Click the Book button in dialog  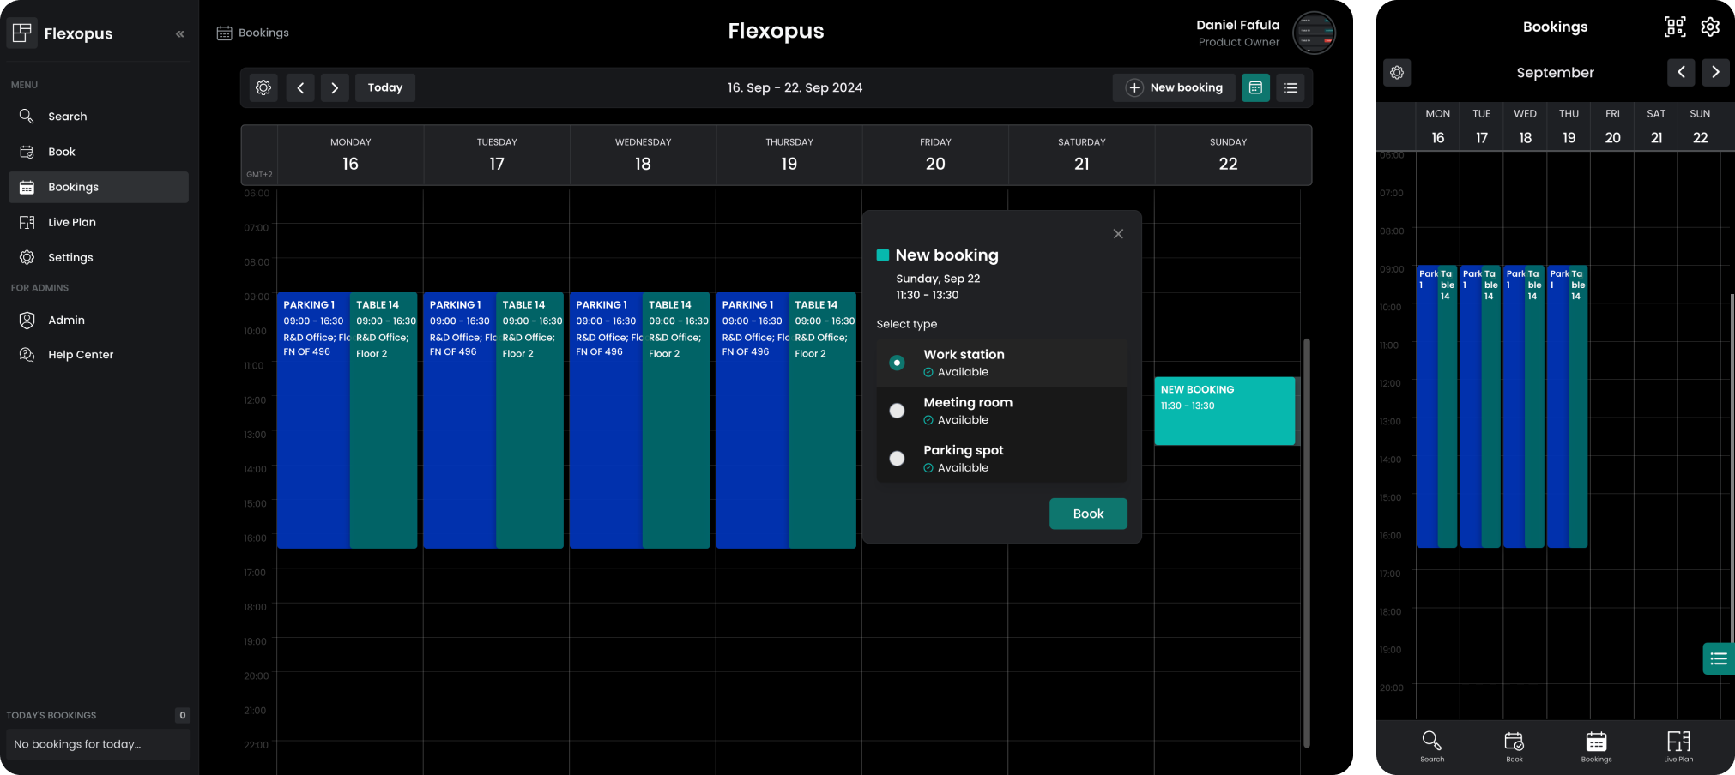[x=1087, y=514]
